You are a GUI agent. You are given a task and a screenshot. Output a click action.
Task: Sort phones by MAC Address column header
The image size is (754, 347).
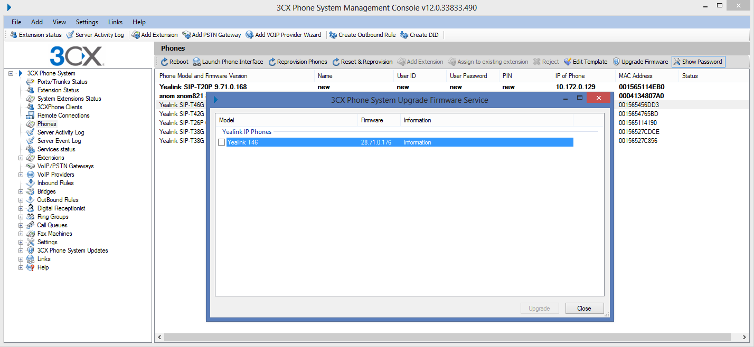pos(646,76)
